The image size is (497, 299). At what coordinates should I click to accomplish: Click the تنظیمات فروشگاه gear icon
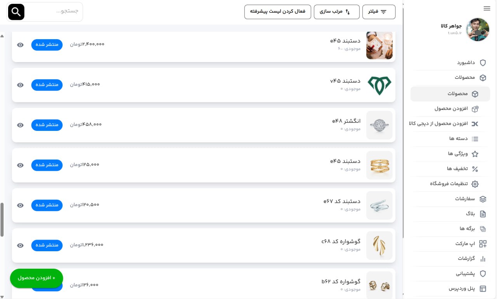click(475, 184)
